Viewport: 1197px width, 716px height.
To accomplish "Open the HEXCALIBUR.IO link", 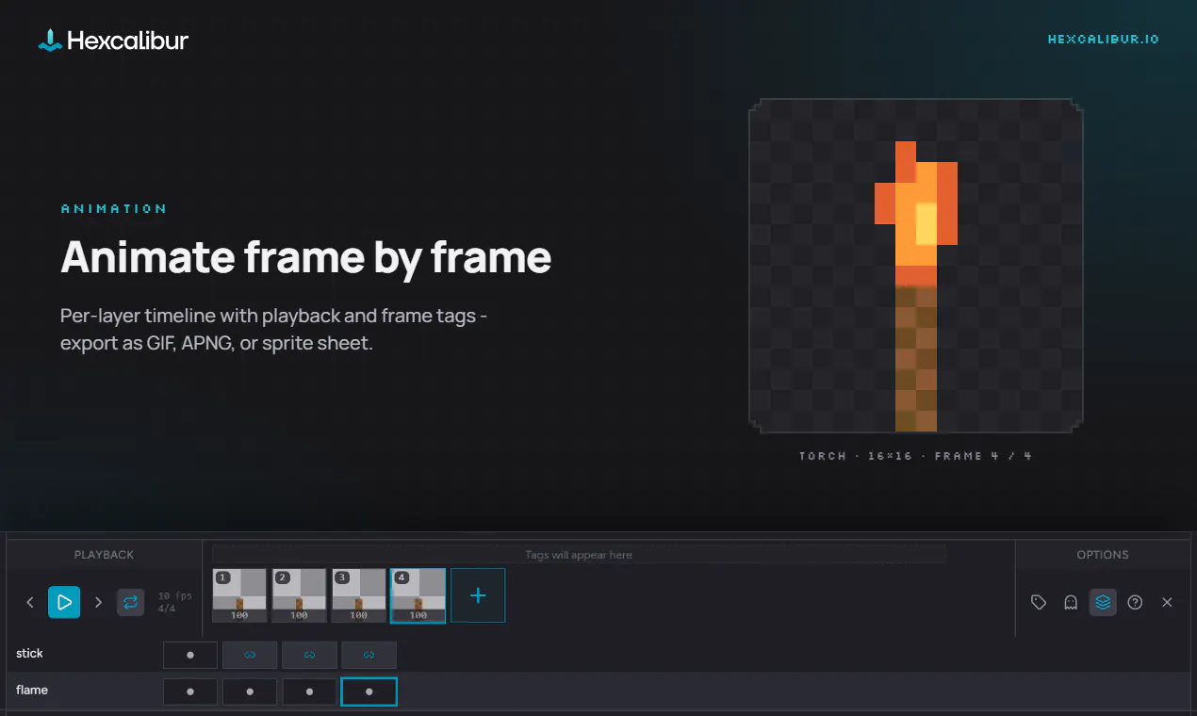I will [x=1103, y=40].
